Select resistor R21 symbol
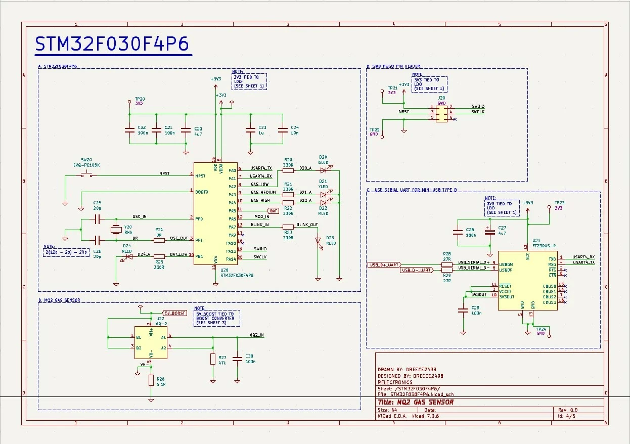Image resolution: width=630 pixels, height=444 pixels. pos(288,194)
